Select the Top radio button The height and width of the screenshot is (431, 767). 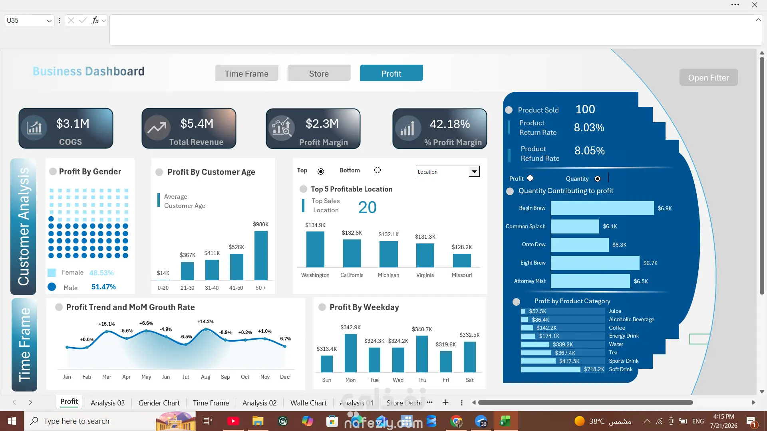(321, 172)
